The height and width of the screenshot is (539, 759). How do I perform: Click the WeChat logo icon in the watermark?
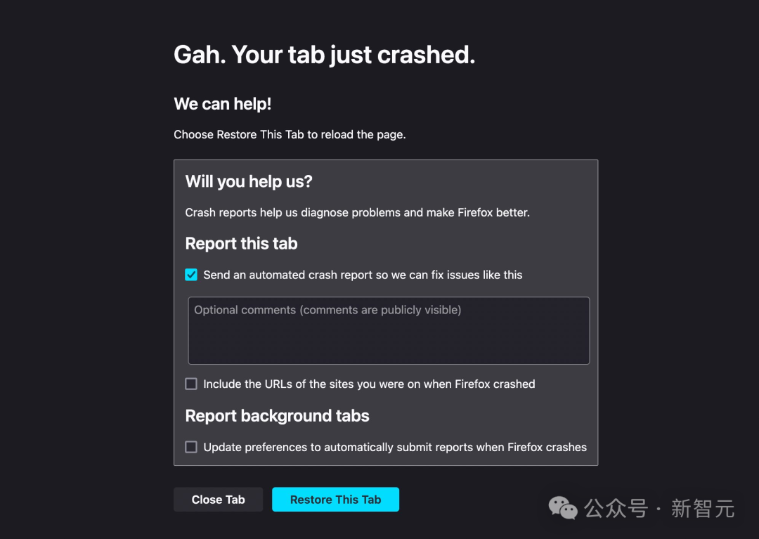564,507
